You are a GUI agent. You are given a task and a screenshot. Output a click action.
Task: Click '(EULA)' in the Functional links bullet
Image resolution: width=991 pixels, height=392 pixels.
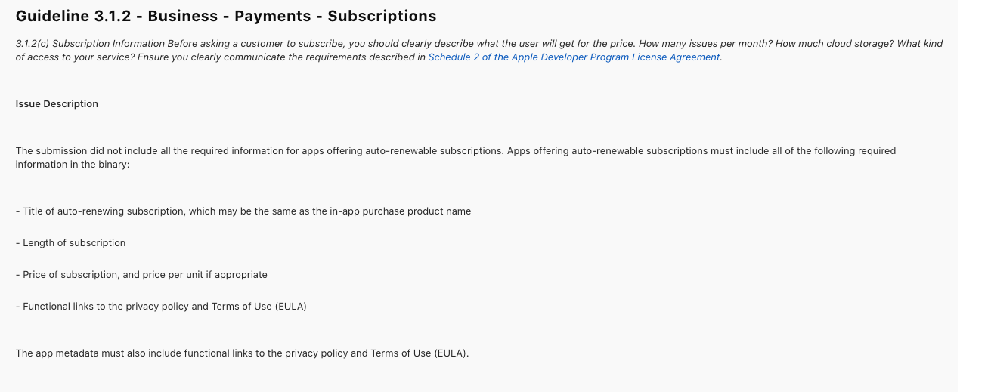[x=291, y=307]
